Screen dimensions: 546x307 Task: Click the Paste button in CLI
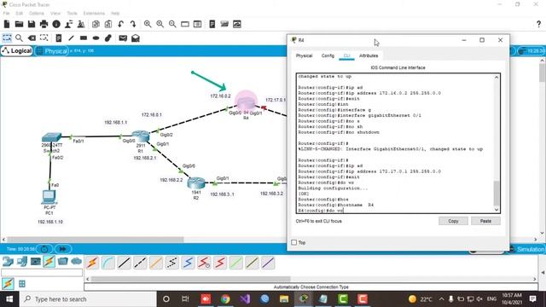[485, 221]
